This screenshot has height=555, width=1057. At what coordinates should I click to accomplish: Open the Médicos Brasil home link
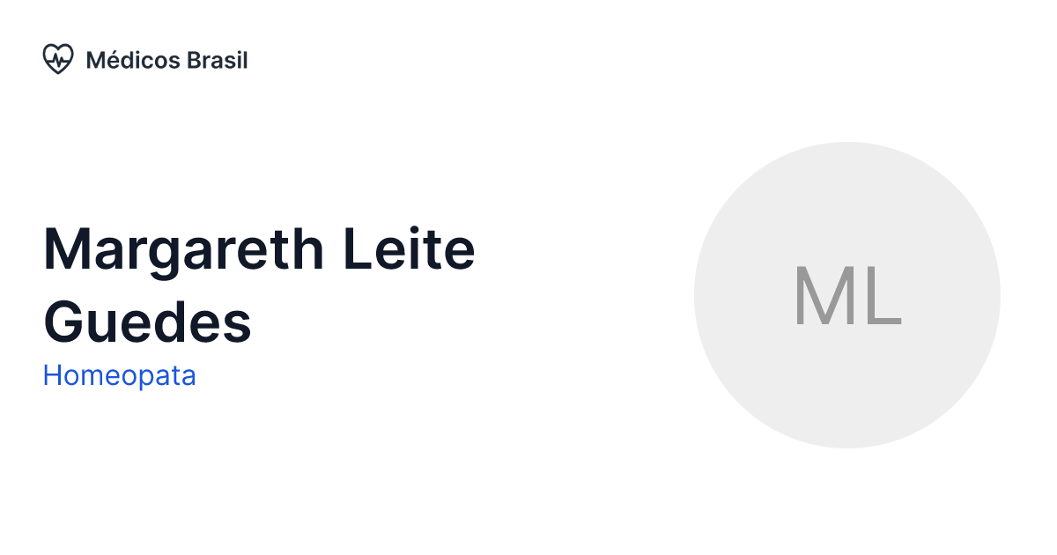[x=166, y=60]
